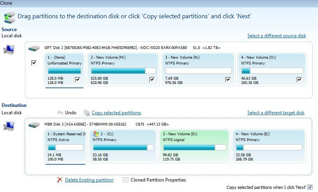
Task: Click the Undo arrow icon
Action: pos(60,112)
